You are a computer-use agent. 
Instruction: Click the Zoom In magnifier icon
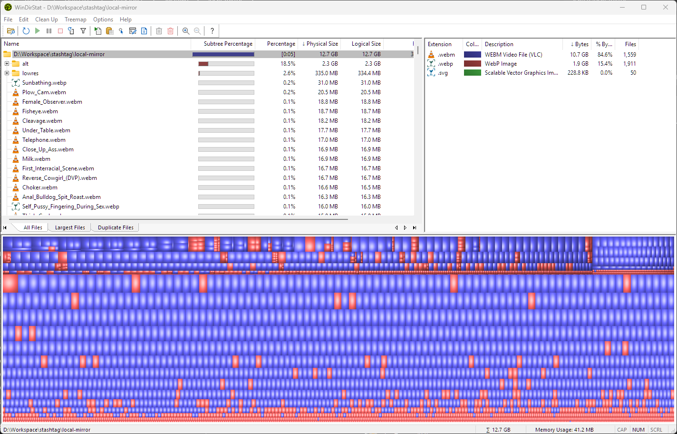(x=186, y=31)
